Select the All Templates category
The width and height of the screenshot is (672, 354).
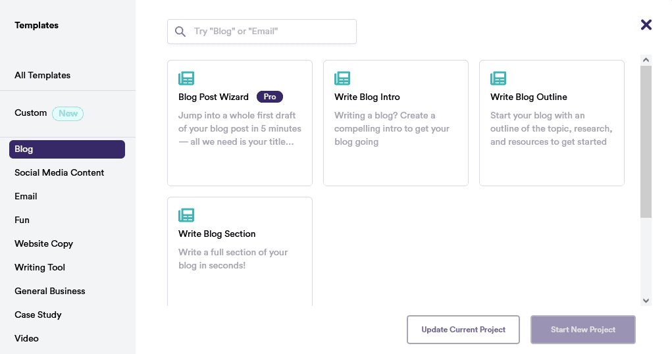[43, 75]
